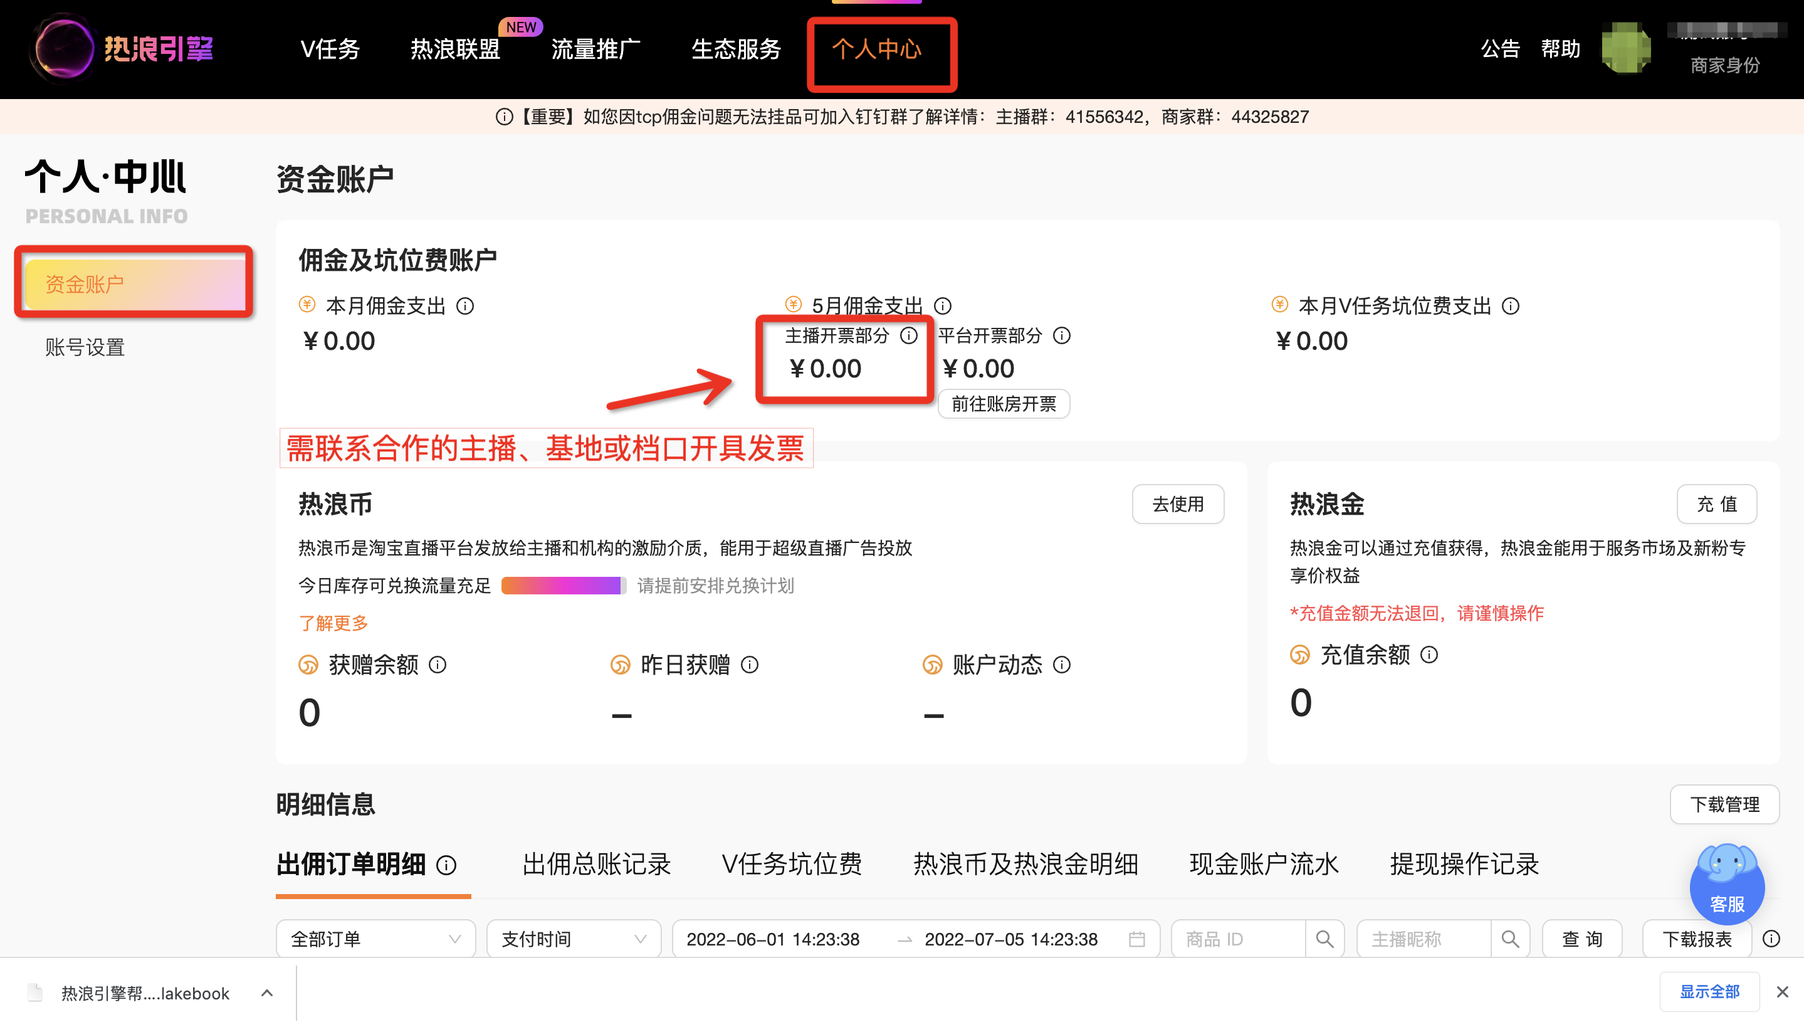Click the coin icon beside 获赠余额
1804x1027 pixels.
tap(309, 665)
